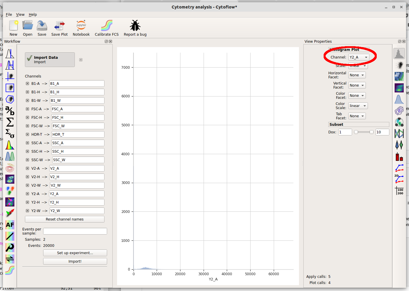Click the Calibrate FCS toolbar icon

point(107,26)
